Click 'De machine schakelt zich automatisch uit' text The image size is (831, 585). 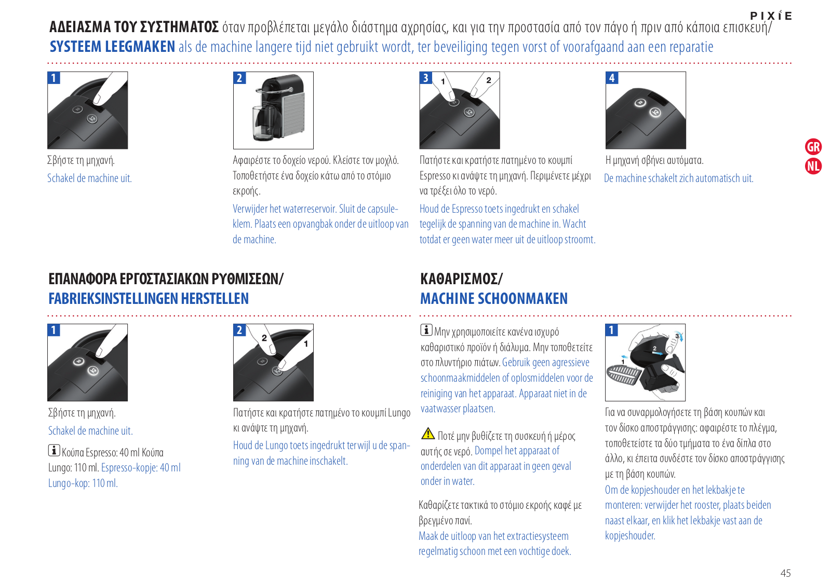click(678, 178)
